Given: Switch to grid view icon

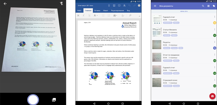Looking at the screenshot, I should (208, 6).
